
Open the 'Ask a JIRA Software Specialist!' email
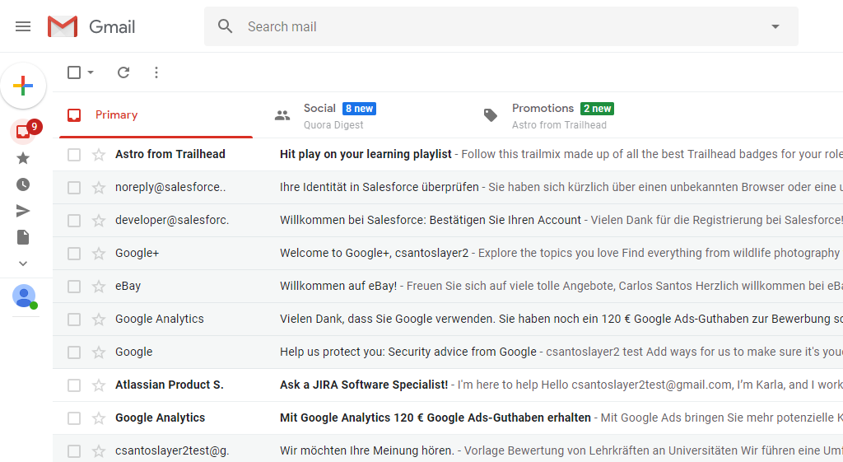pos(364,385)
